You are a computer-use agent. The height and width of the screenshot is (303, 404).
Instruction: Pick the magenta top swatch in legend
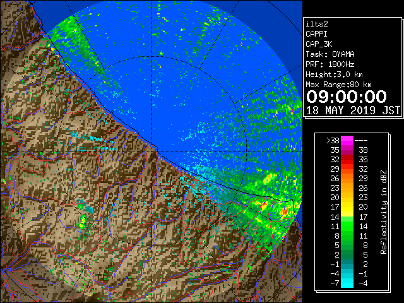tap(347, 141)
